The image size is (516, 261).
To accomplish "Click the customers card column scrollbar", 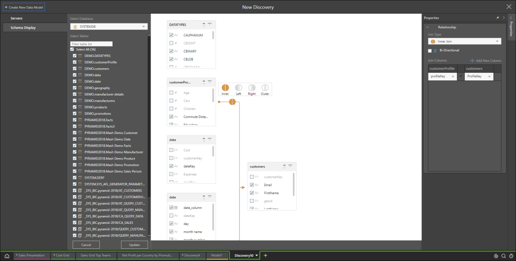I will [x=294, y=184].
